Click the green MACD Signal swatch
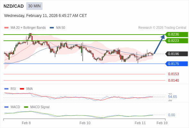This screenshot has width=189, height=128. click(26, 107)
